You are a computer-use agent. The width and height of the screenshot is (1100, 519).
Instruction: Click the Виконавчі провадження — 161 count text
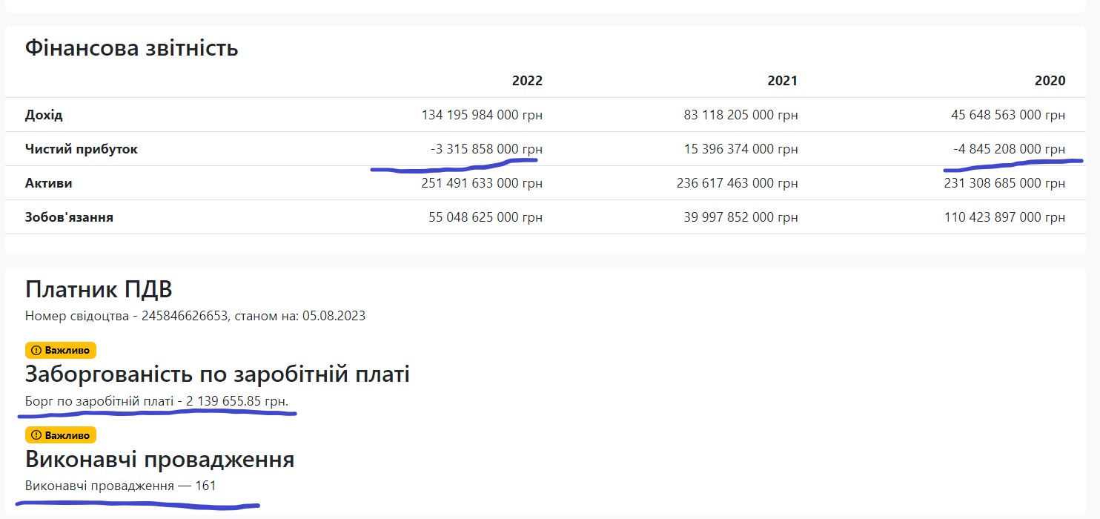pyautogui.click(x=121, y=486)
